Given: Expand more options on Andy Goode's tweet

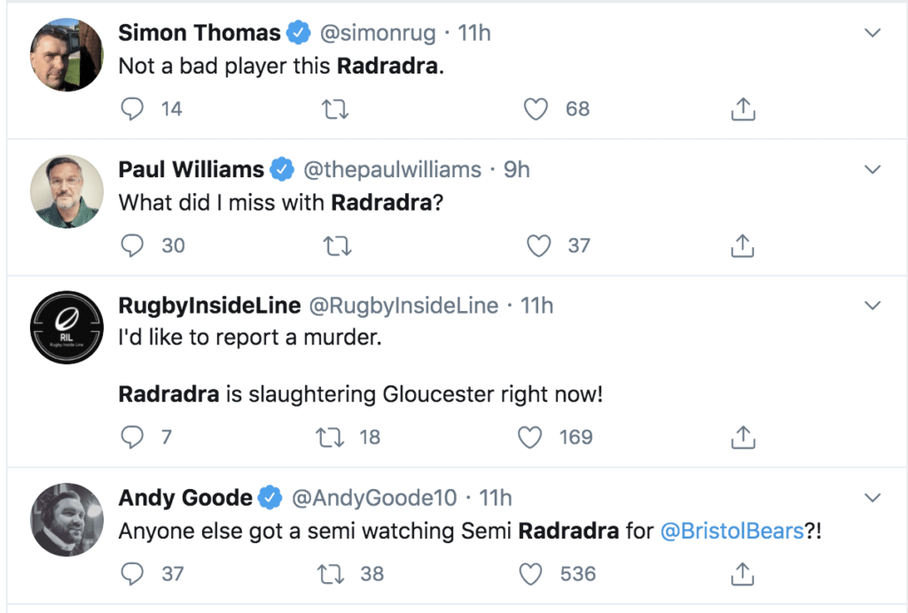Looking at the screenshot, I should point(873,498).
